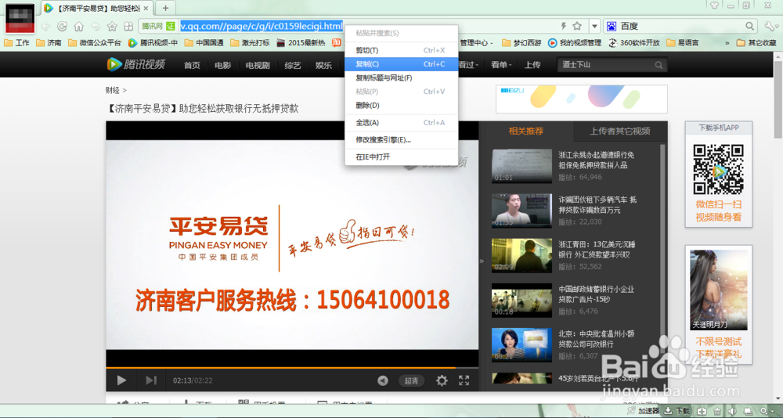Choose 在IE中打开 from the context menu

click(401, 157)
